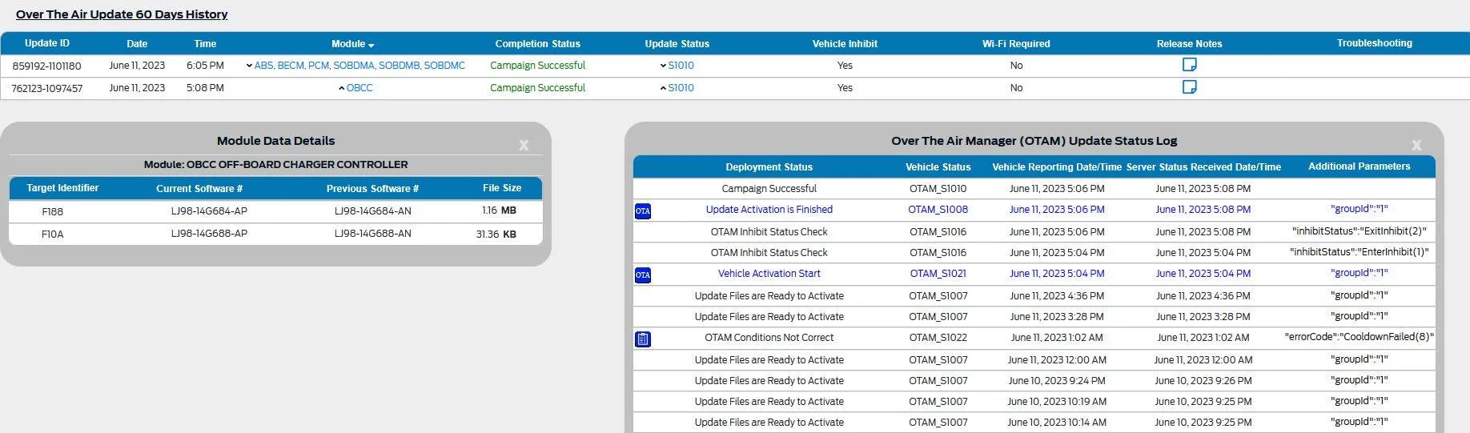Screen dimensions: 1470x433
Task: Collapse S1010 status for the 5:08 PM update
Action: pyautogui.click(x=663, y=88)
